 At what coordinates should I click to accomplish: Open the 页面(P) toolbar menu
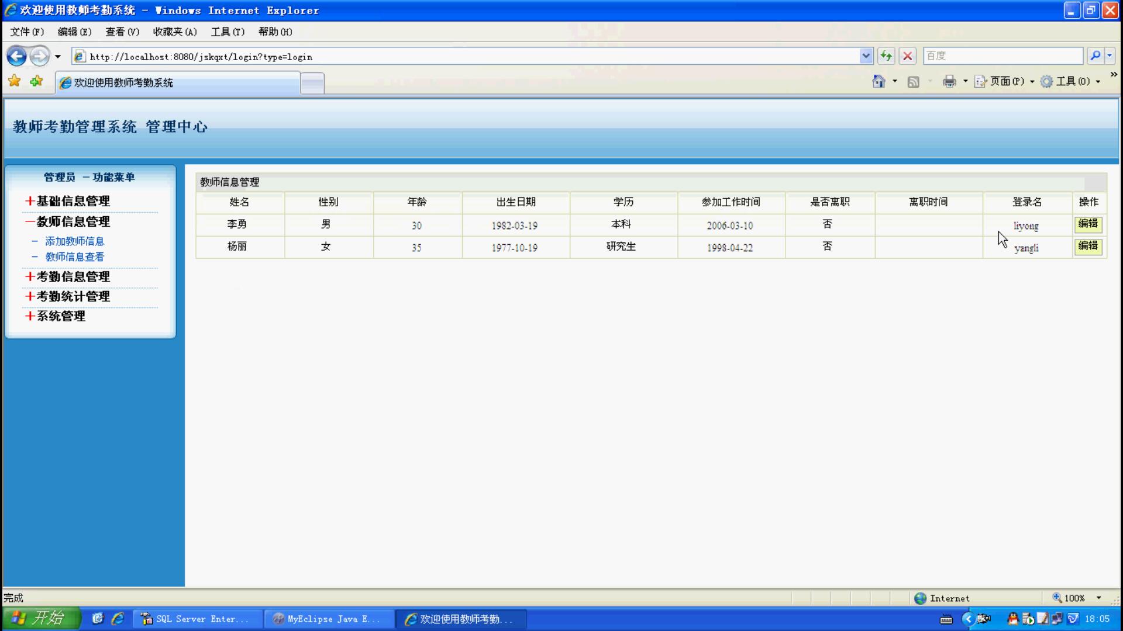tap(1004, 81)
